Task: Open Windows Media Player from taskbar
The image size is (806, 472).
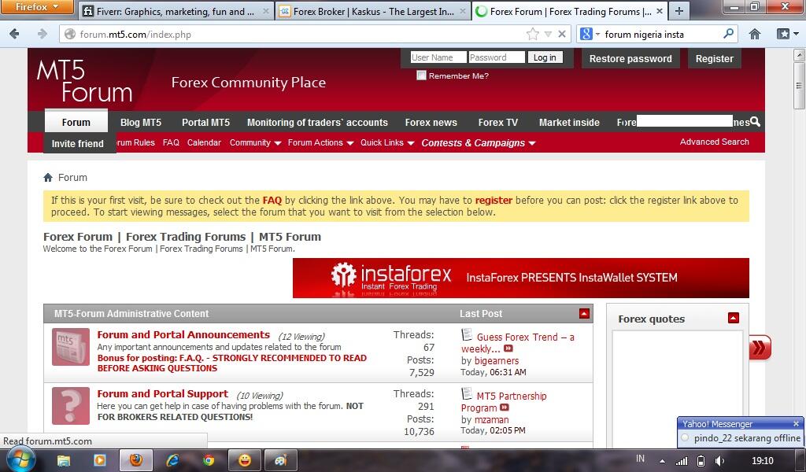Action: tap(100, 459)
